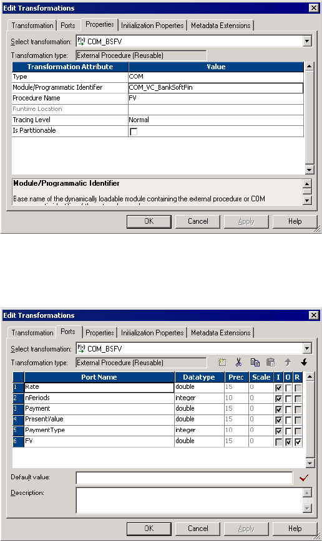Screen dimensions: 322x541
Task: Uncheck the Output box for FV port
Action: click(288, 442)
